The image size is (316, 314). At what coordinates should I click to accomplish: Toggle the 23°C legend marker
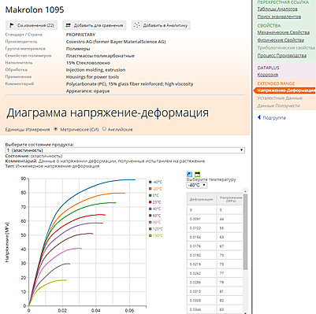[151, 202]
